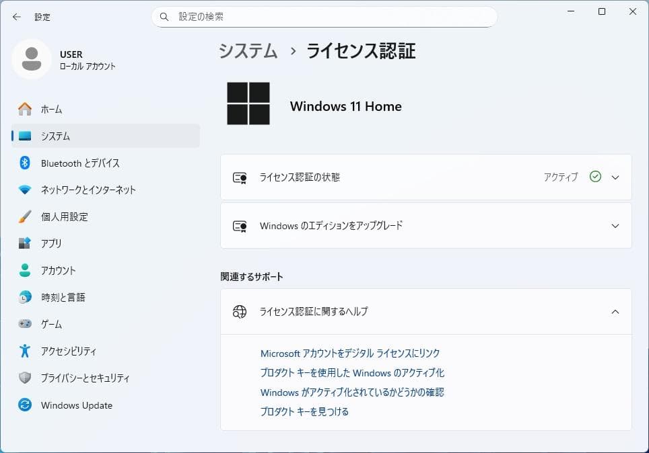Click the 個人用設定 paintbrush icon
The image size is (649, 453).
pyautogui.click(x=25, y=216)
